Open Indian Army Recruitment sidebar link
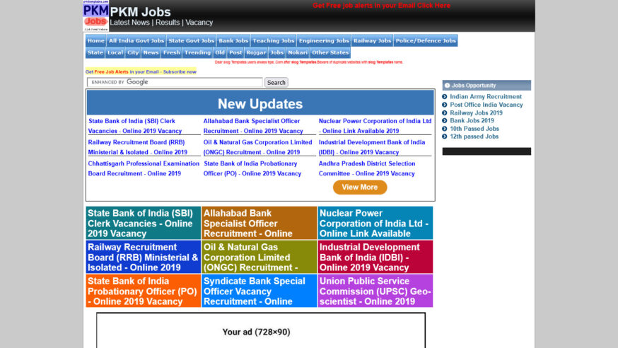Viewport: 618px width, 348px height. click(486, 97)
